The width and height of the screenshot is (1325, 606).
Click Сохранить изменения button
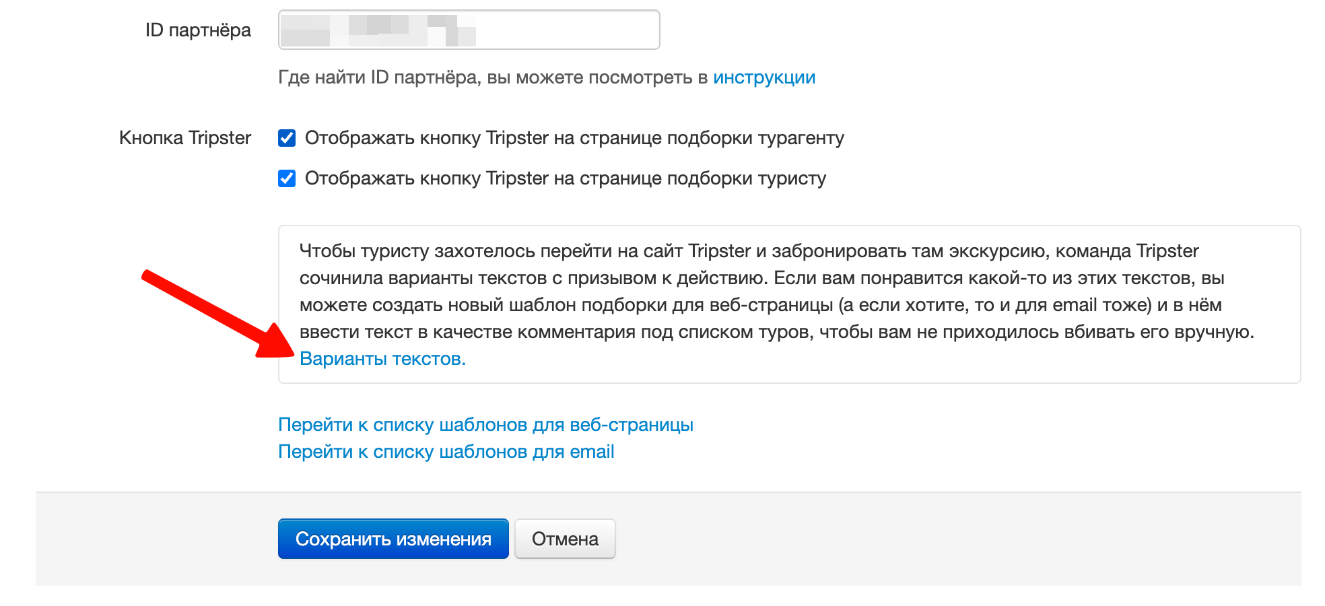[x=393, y=539]
